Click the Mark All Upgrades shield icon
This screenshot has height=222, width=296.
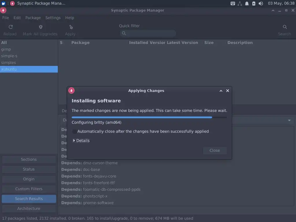click(40, 27)
